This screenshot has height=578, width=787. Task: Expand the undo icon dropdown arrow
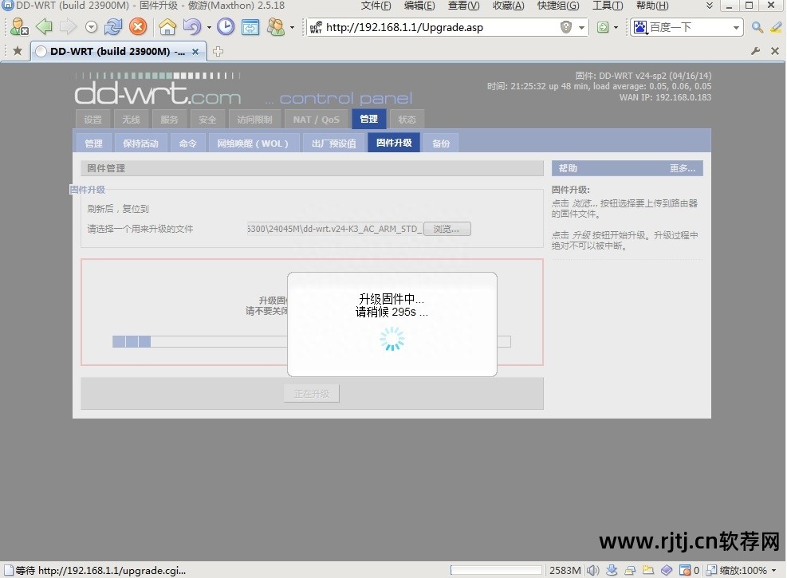tap(209, 28)
